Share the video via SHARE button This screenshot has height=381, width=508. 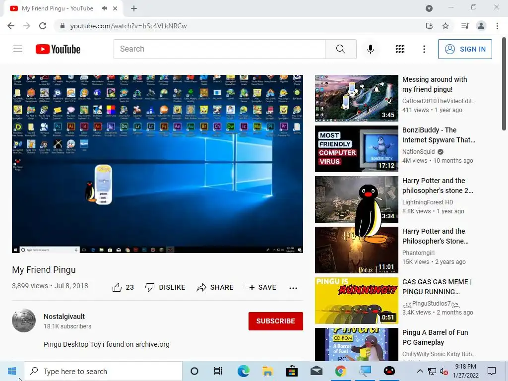pyautogui.click(x=215, y=287)
